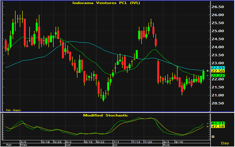Click the 26.50 price axis label
This screenshot has width=235, height=147.
(x=218, y=7)
